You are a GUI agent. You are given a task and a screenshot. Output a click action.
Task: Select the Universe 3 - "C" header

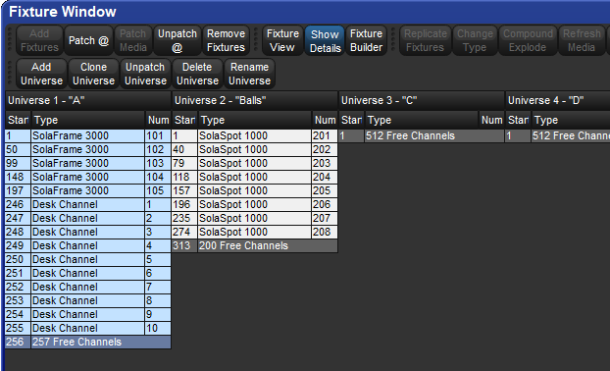422,100
